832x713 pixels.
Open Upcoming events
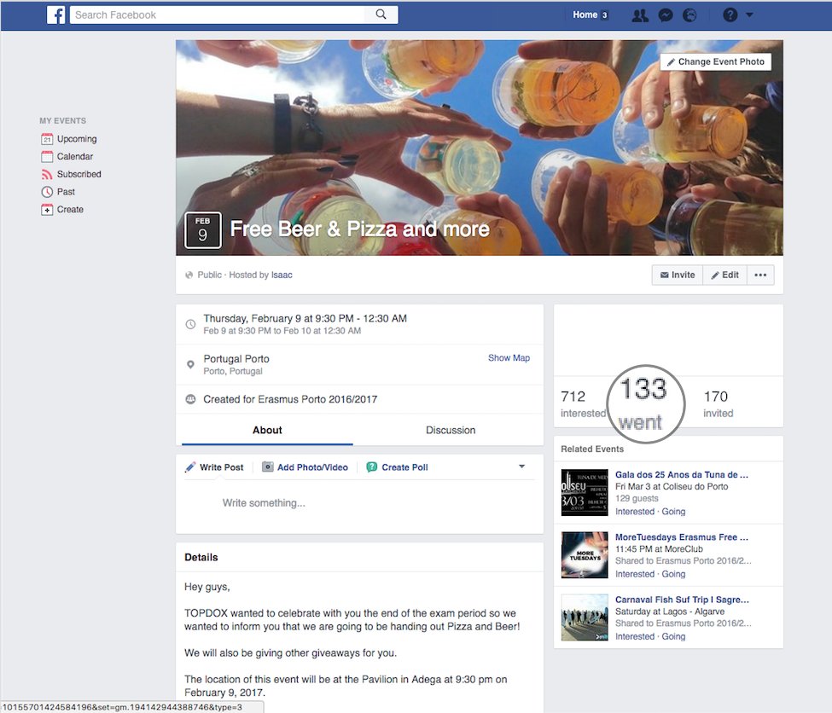click(x=77, y=139)
